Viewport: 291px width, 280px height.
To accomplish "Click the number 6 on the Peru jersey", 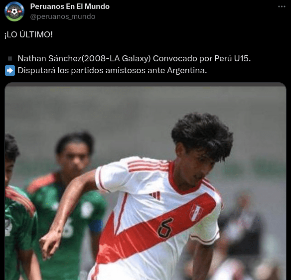I will point(165,228).
